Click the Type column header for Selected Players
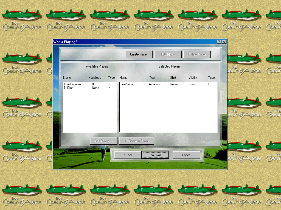Screen dimensions: 281x210 tap(211, 77)
